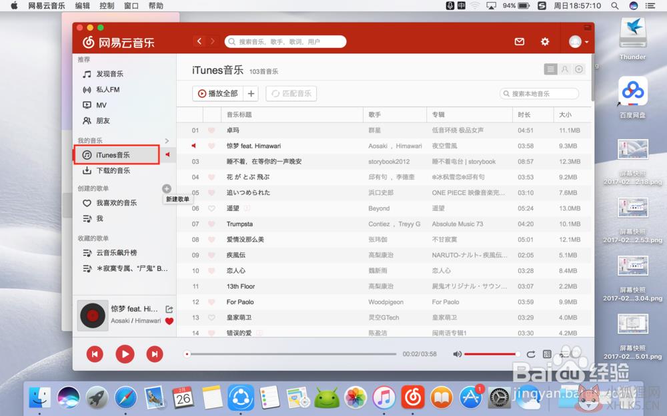This screenshot has height=416, width=667.
Task: Select song row 13th Floor
Action: (384, 286)
